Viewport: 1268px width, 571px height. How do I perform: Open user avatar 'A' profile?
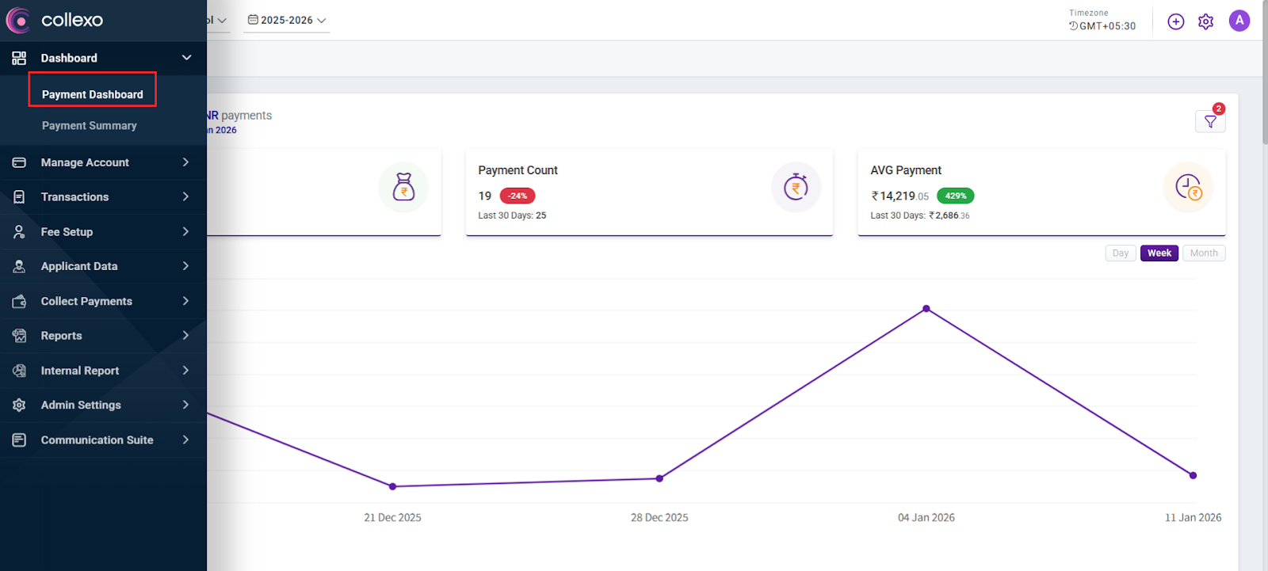(1239, 21)
